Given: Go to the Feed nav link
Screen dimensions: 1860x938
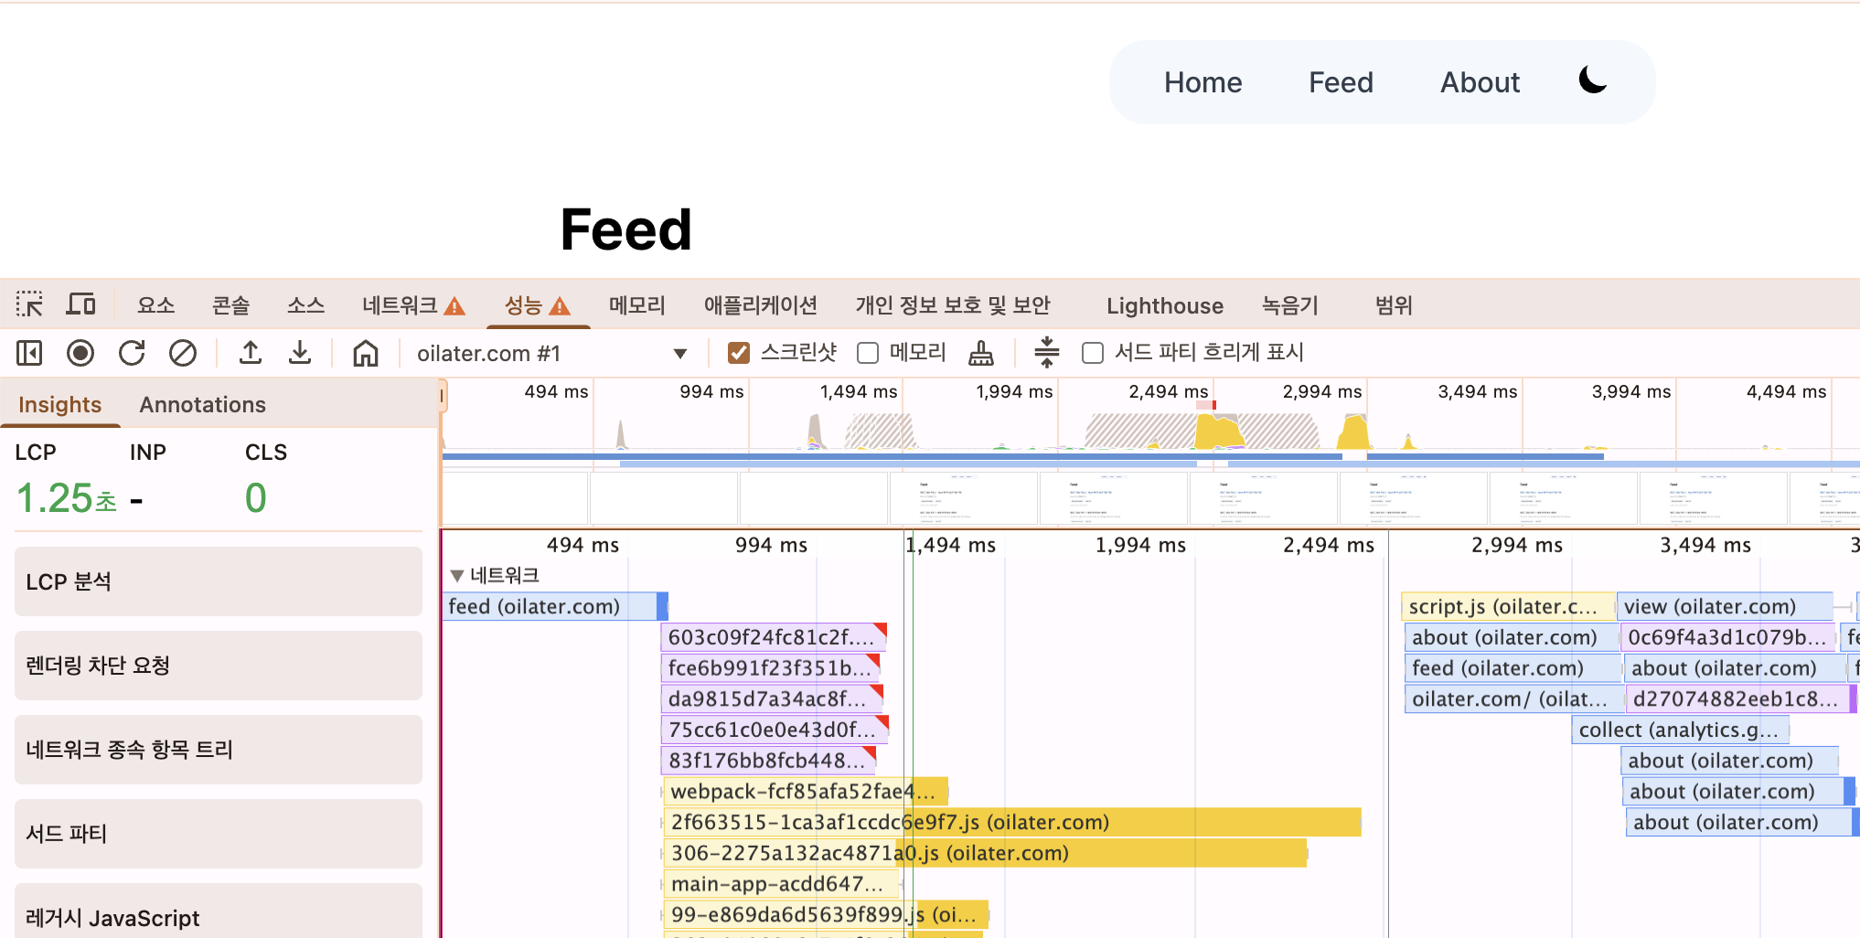Looking at the screenshot, I should tap(1341, 82).
